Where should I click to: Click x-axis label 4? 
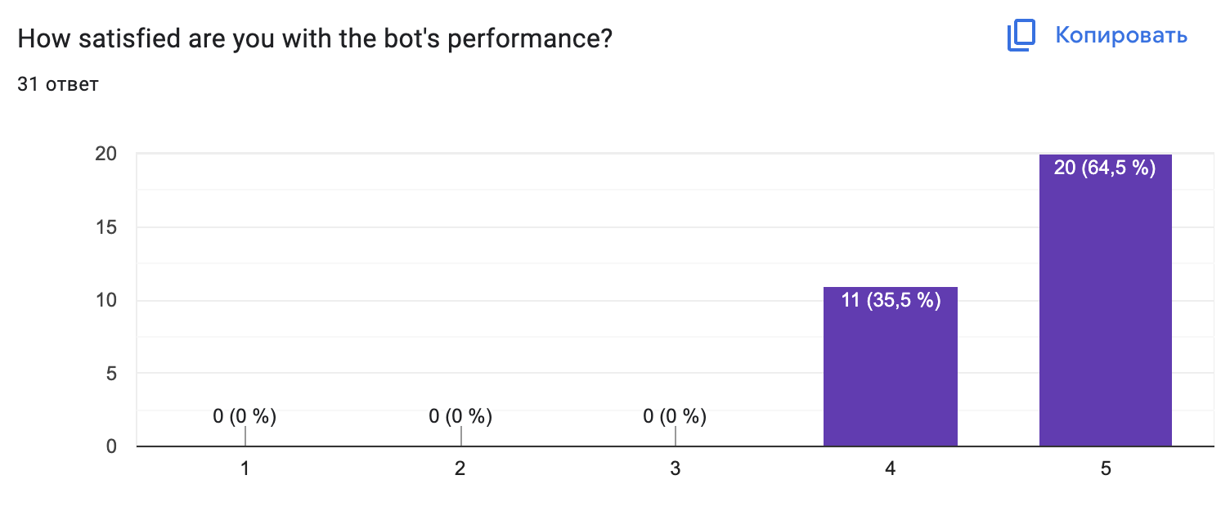pyautogui.click(x=890, y=469)
